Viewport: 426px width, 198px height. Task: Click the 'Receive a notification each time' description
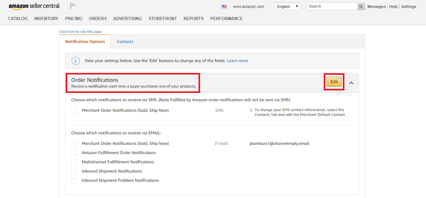[x=134, y=86]
